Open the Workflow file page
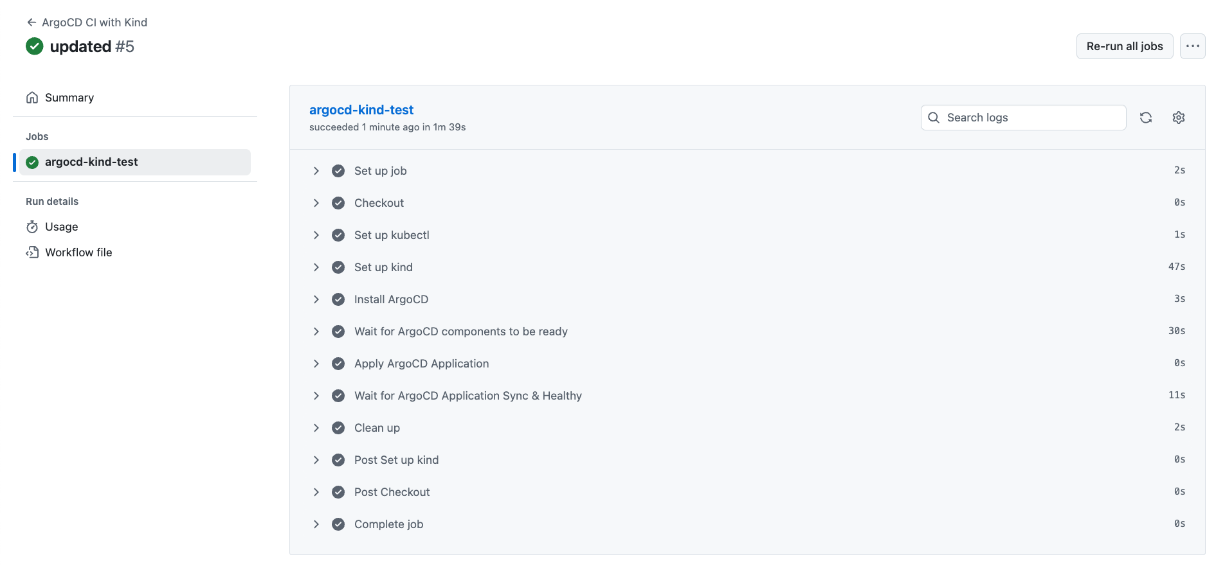 click(x=78, y=252)
